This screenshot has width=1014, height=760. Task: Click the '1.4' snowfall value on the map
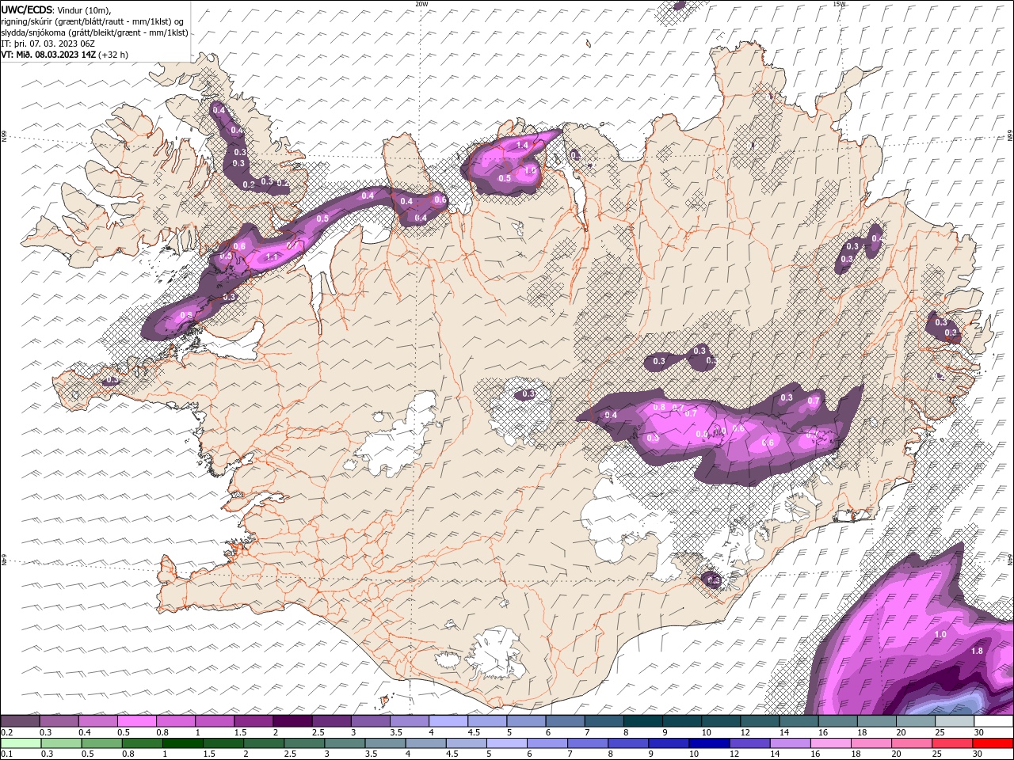(x=522, y=146)
